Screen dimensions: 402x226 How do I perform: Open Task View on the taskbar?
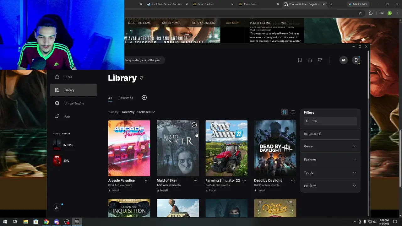point(15,222)
